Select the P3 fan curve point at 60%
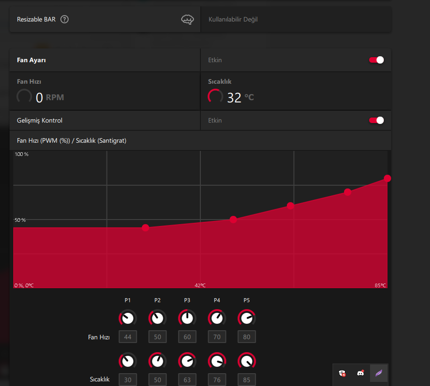 [x=290, y=206]
